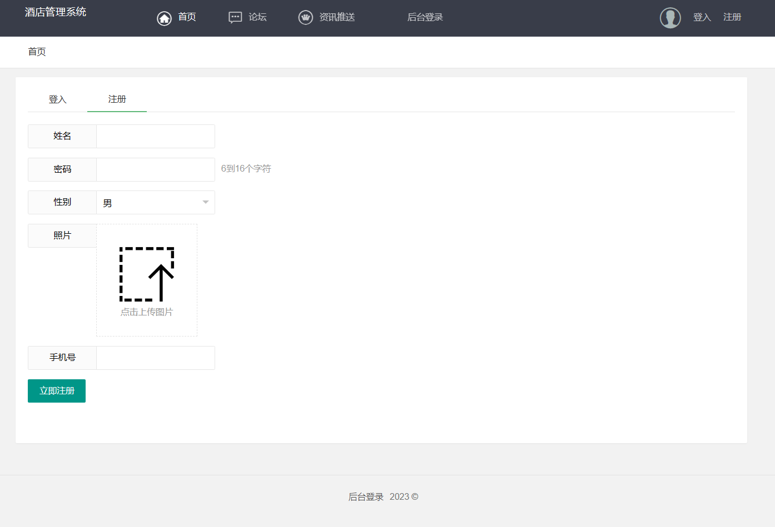Screen dimensions: 775x527
Task: Click the forum chat bubble icon
Action: (235, 18)
